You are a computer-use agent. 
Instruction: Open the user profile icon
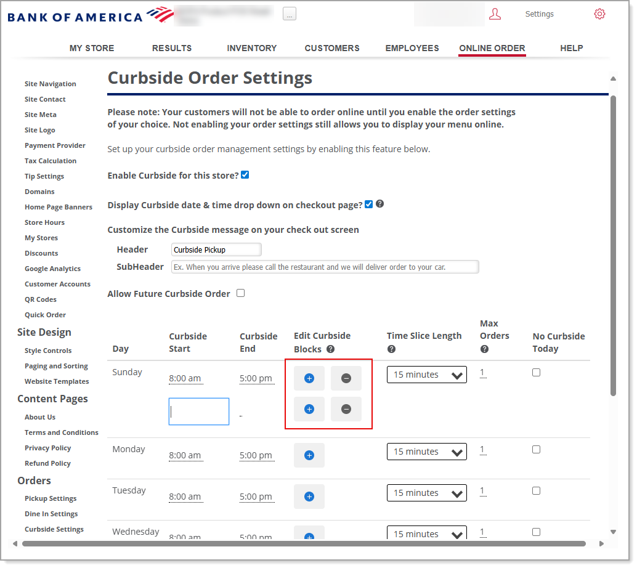point(495,14)
